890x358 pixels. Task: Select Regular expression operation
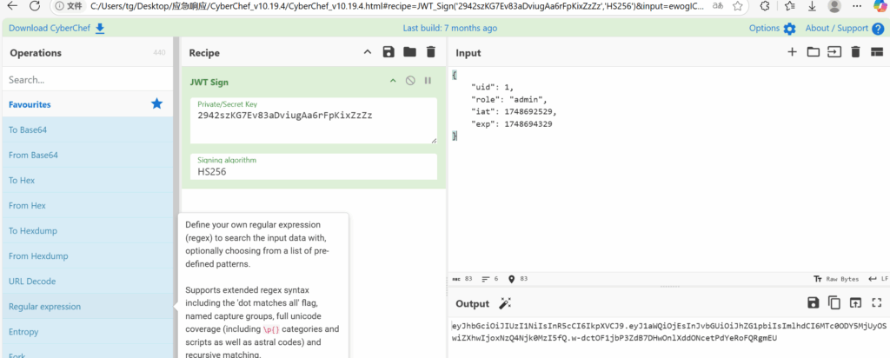(88, 307)
